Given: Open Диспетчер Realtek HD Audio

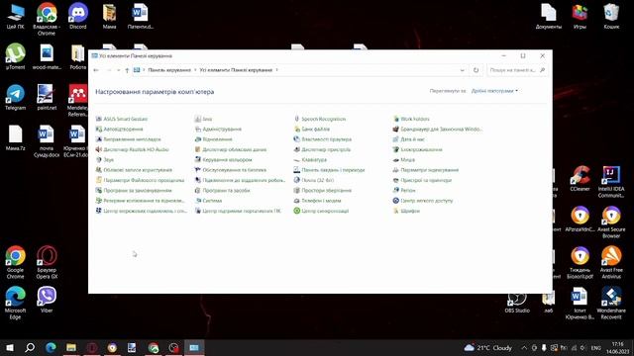Looking at the screenshot, I should click(x=132, y=149).
